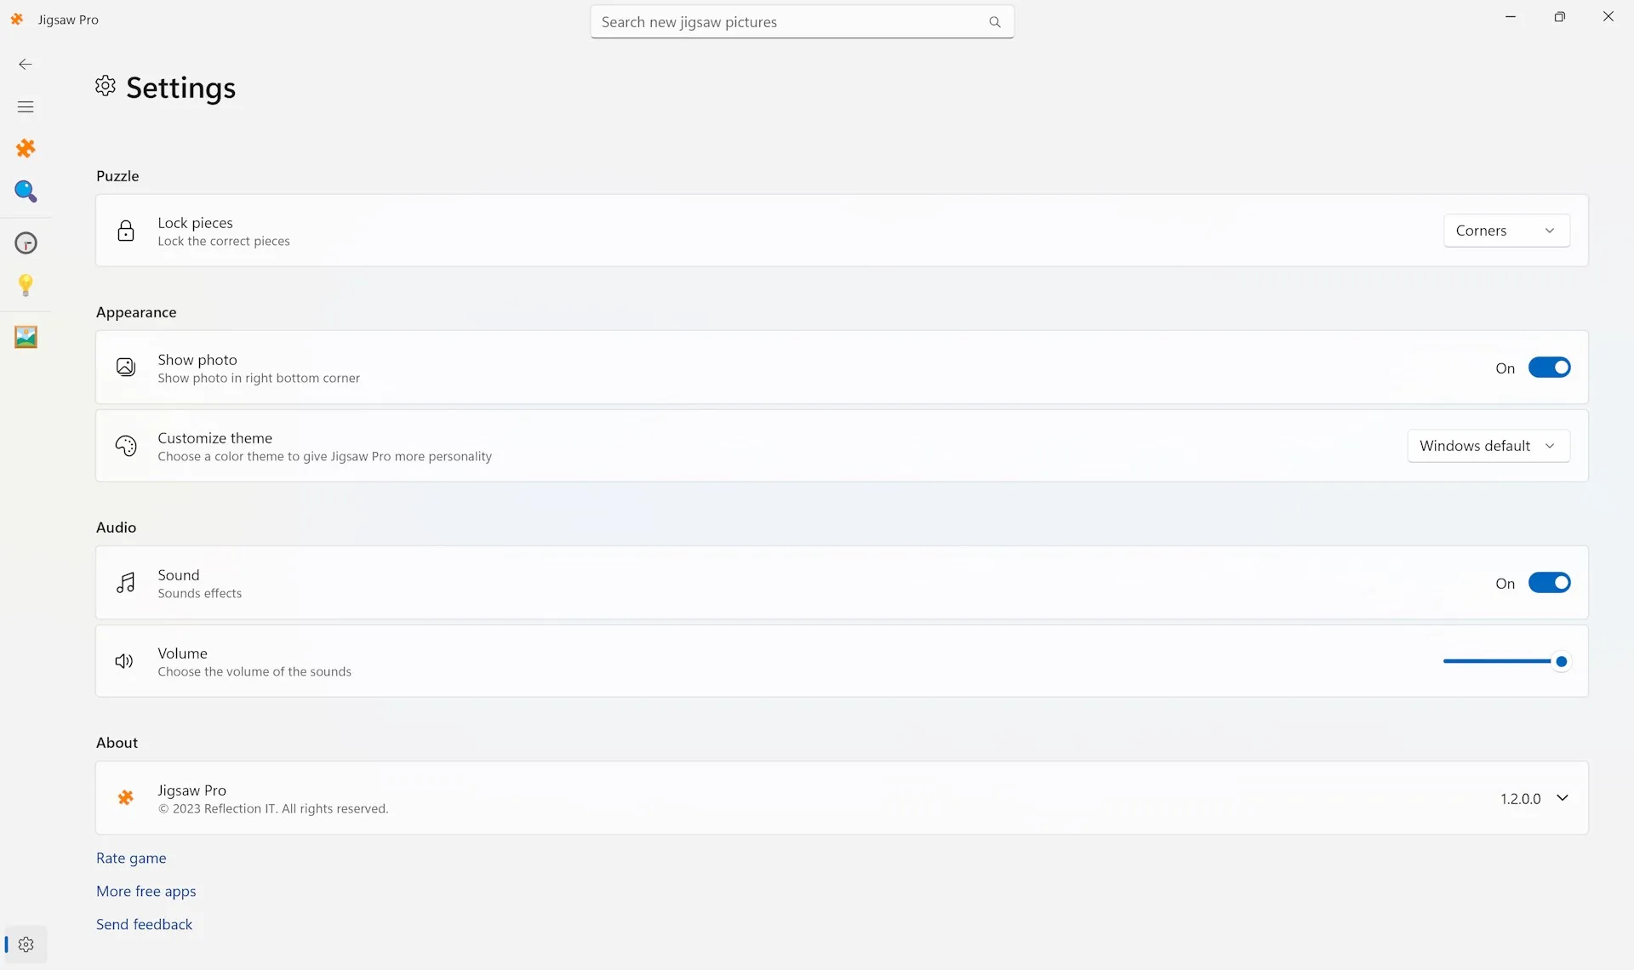Click the padlock icon for Lock pieces
Screen dimensions: 1634x970
tap(126, 231)
